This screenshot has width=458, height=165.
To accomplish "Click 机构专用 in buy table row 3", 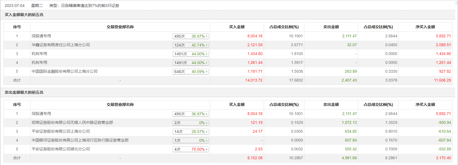I will coord(39,54).
